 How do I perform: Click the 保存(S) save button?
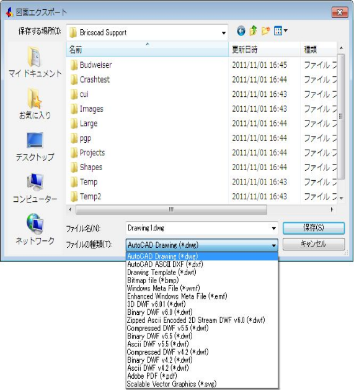314,228
